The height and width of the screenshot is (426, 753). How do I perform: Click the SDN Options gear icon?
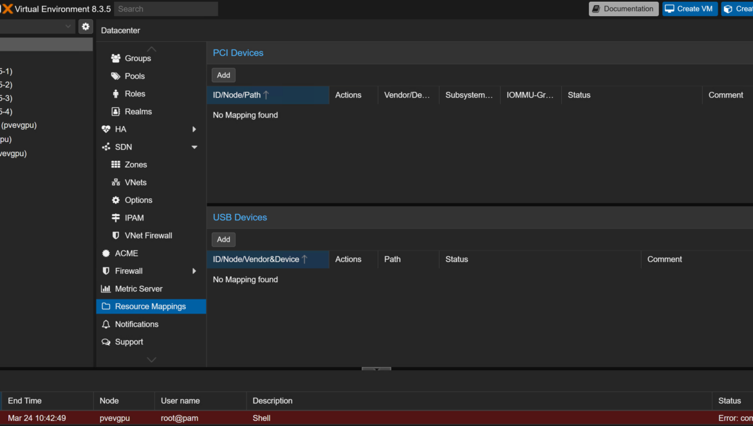point(116,200)
